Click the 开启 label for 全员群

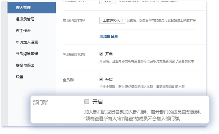[x=109, y=79]
